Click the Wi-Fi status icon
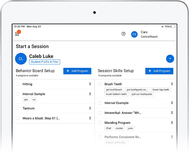 click(162, 27)
